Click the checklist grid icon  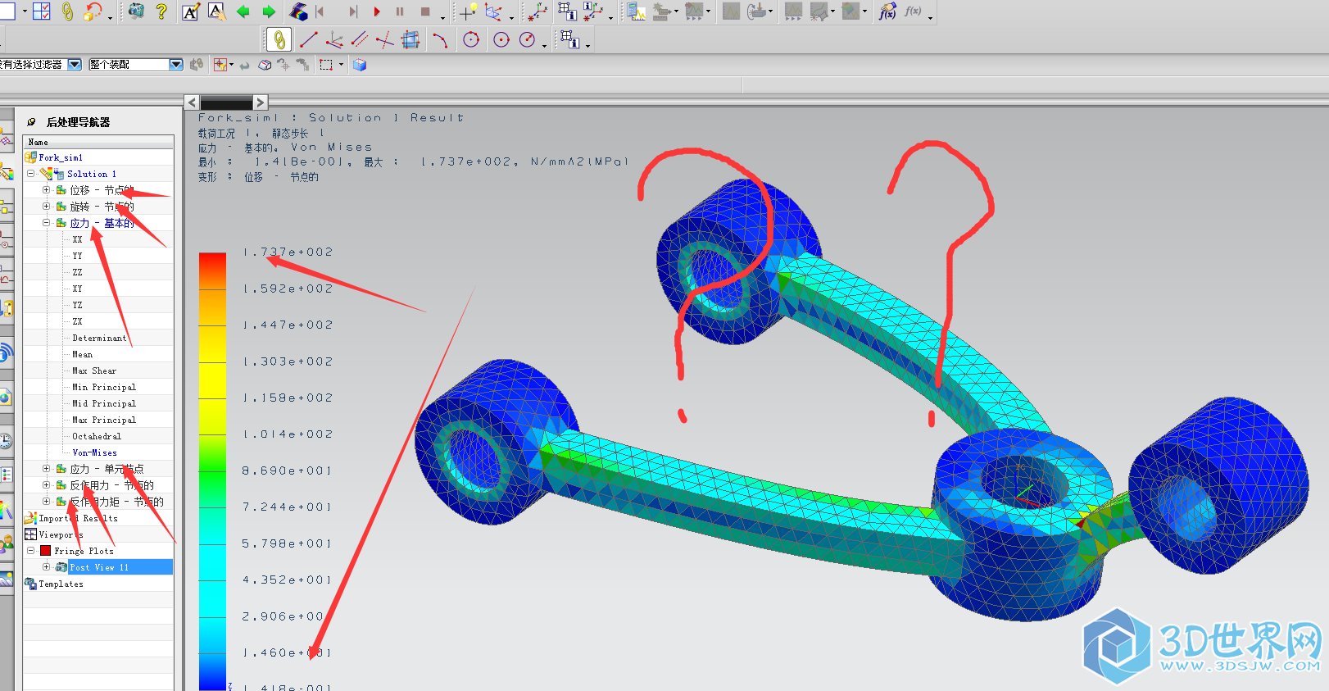[x=42, y=11]
